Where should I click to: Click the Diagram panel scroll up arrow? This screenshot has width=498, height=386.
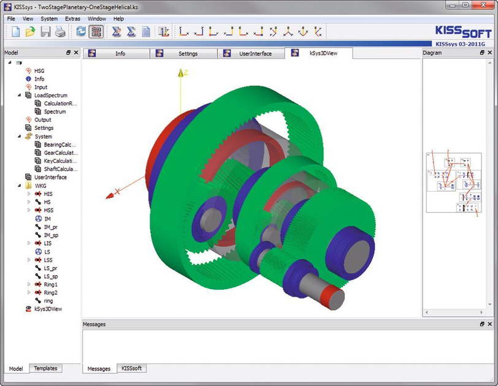point(490,62)
